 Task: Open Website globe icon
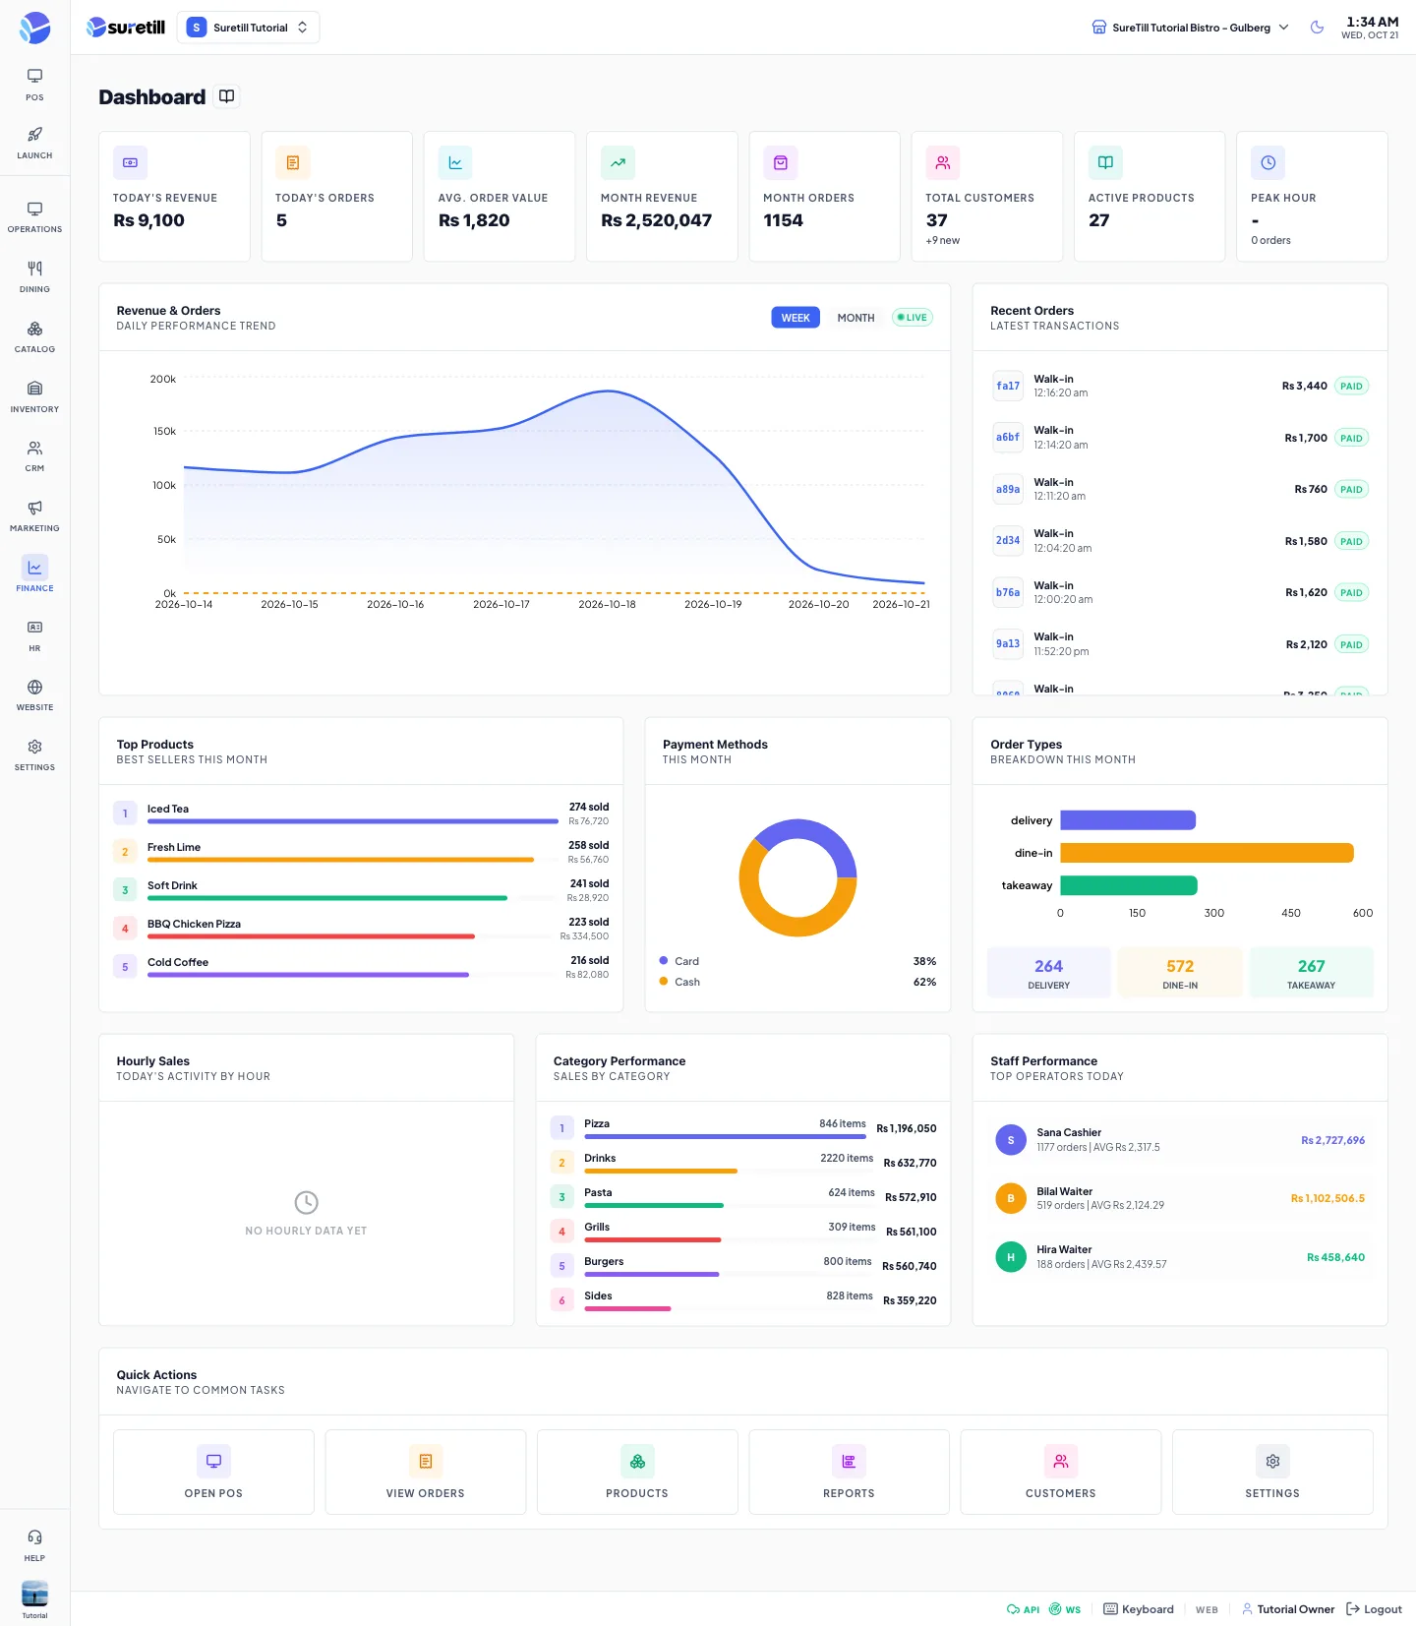tap(34, 695)
